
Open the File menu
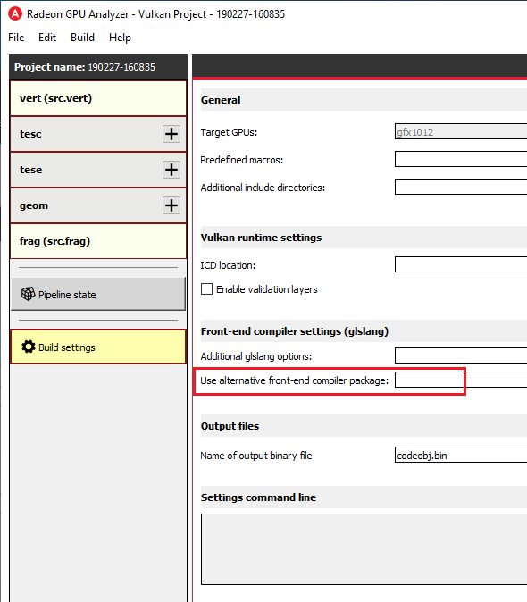tap(16, 38)
